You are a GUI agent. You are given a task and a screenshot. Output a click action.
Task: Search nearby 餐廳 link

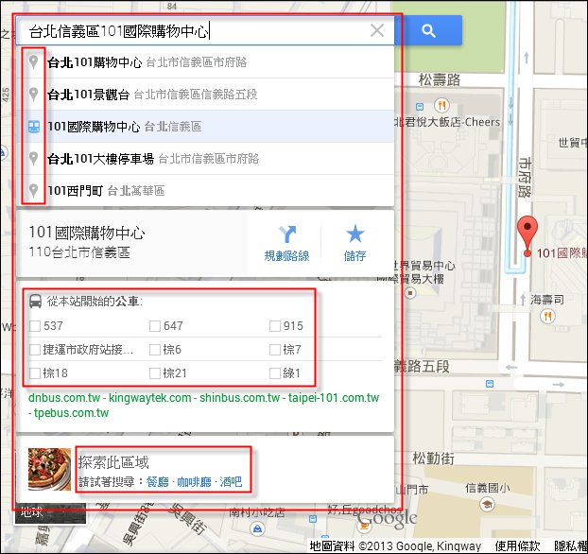click(158, 481)
